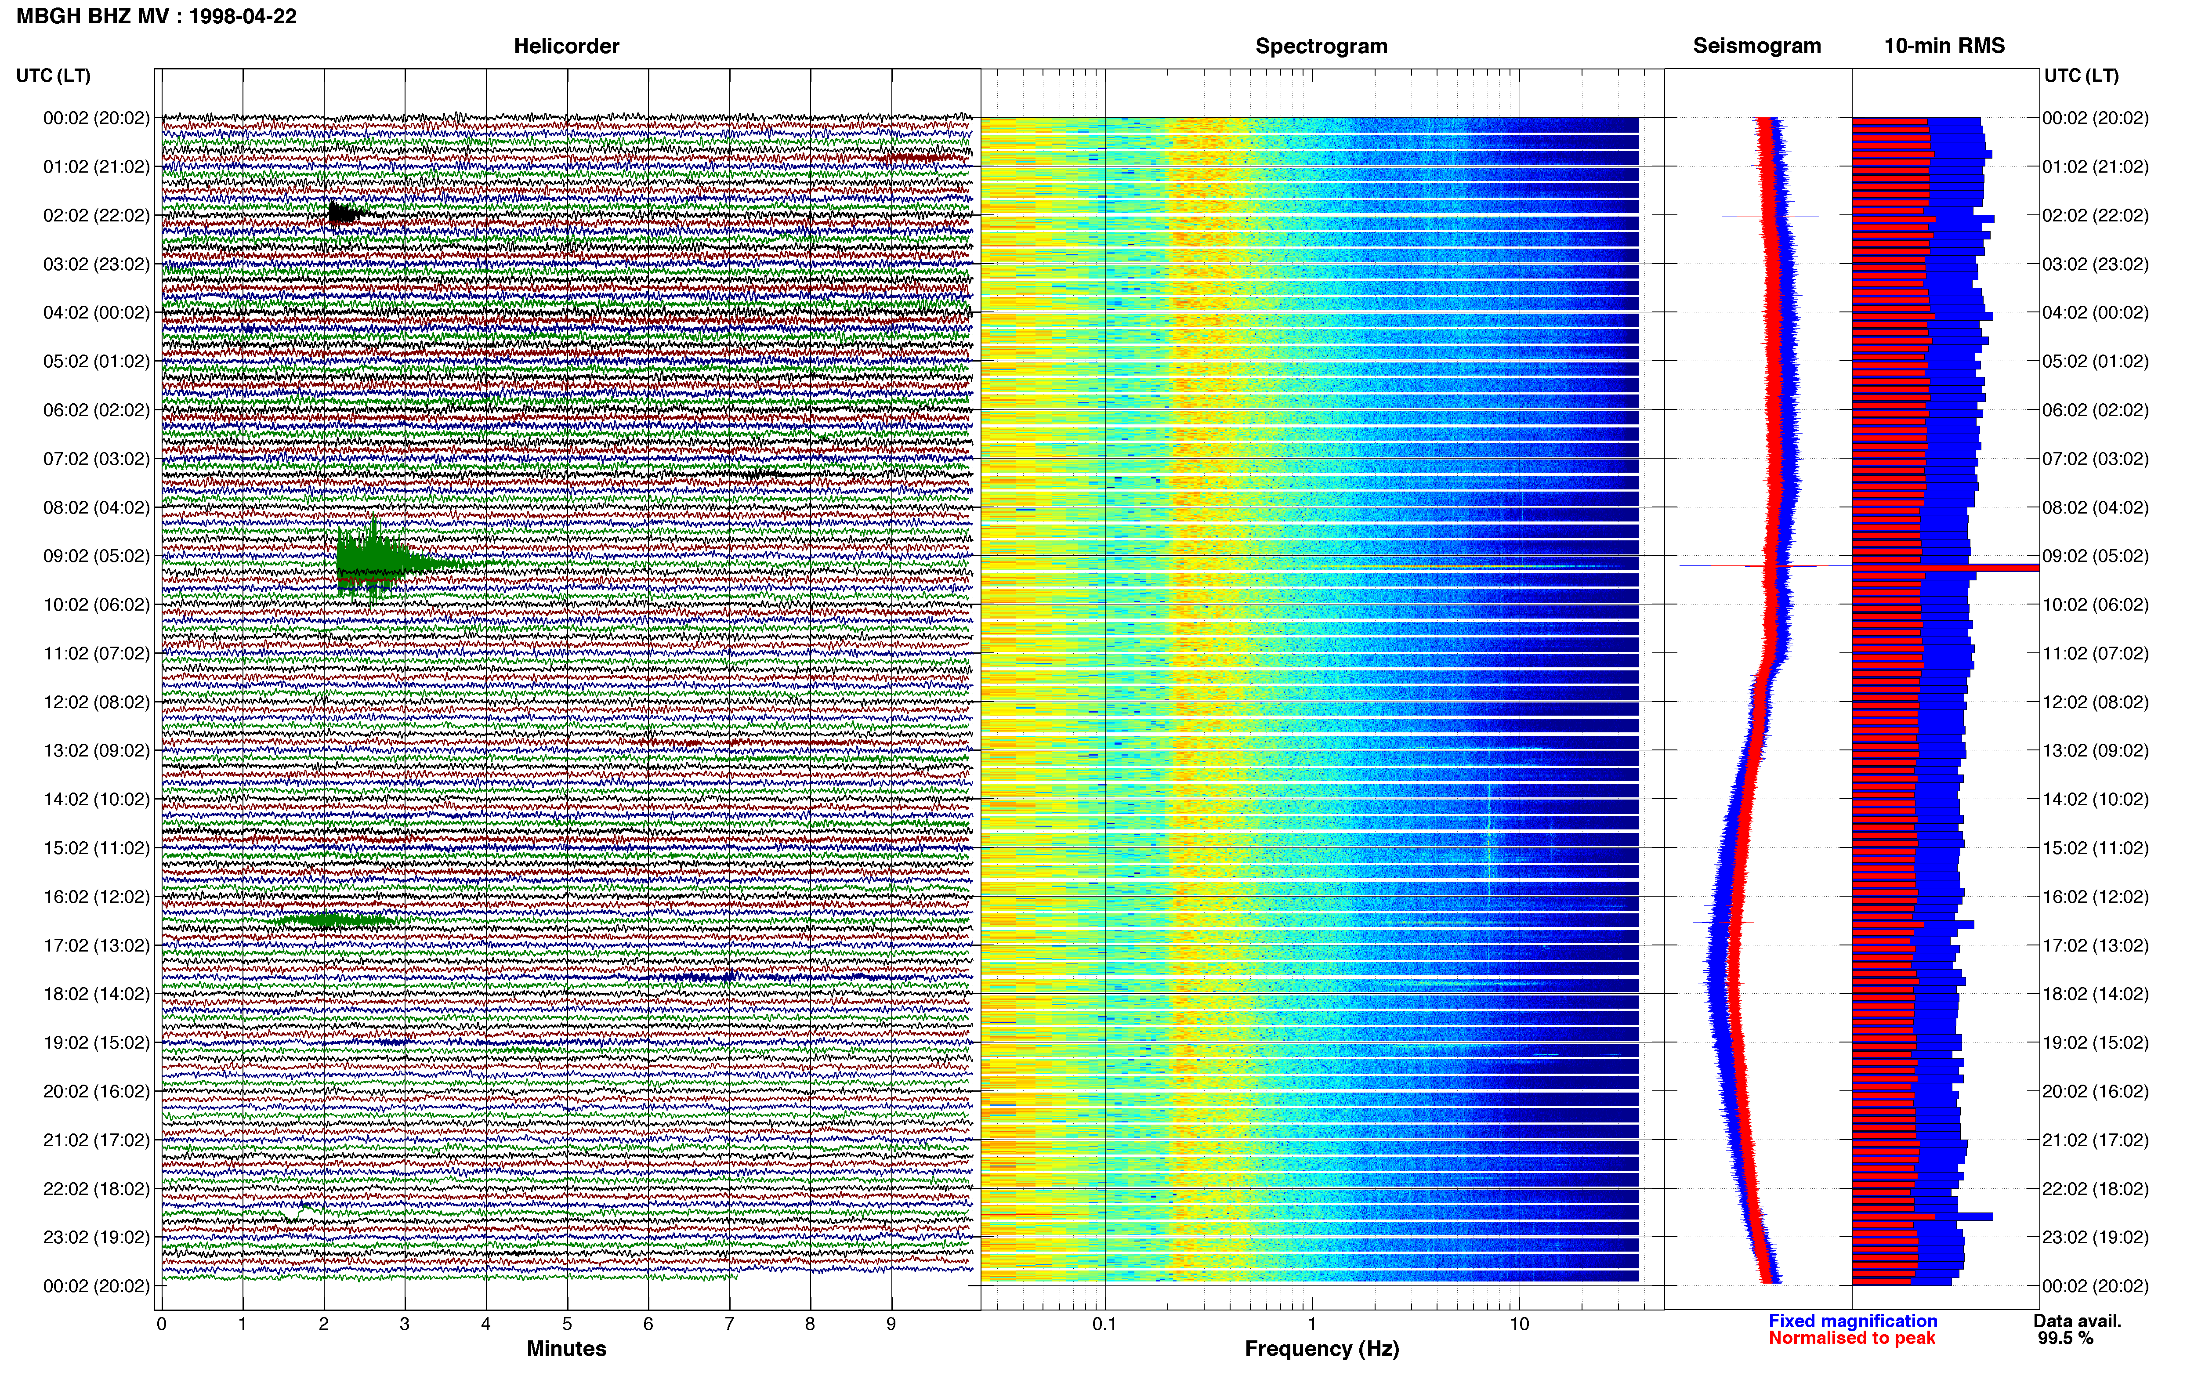Click the 10 Hz frequency tick label

point(1519,1324)
